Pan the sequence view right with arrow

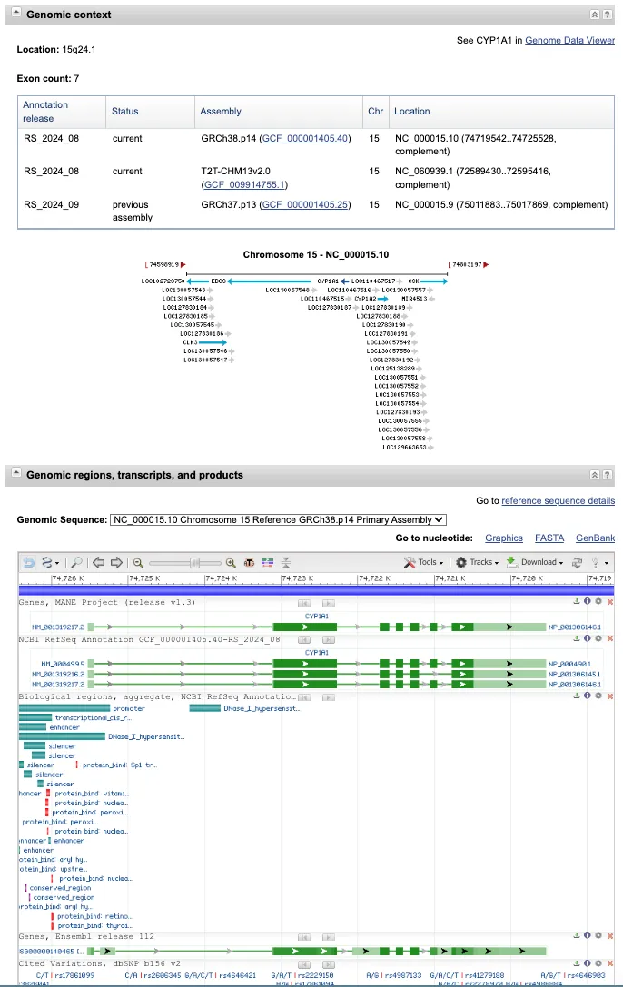pyautogui.click(x=116, y=562)
